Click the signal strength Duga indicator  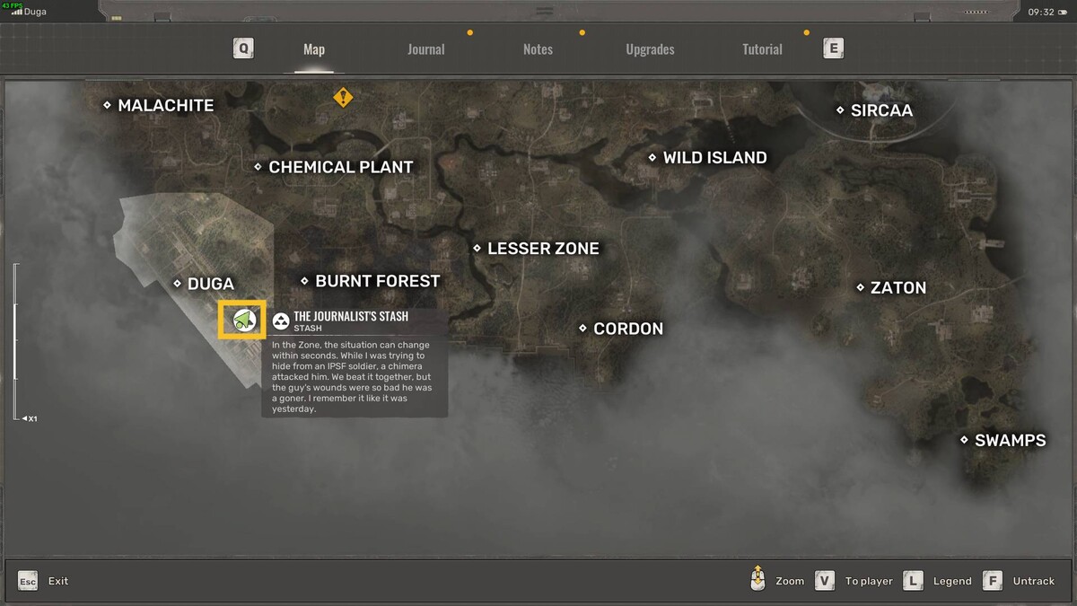pos(29,12)
